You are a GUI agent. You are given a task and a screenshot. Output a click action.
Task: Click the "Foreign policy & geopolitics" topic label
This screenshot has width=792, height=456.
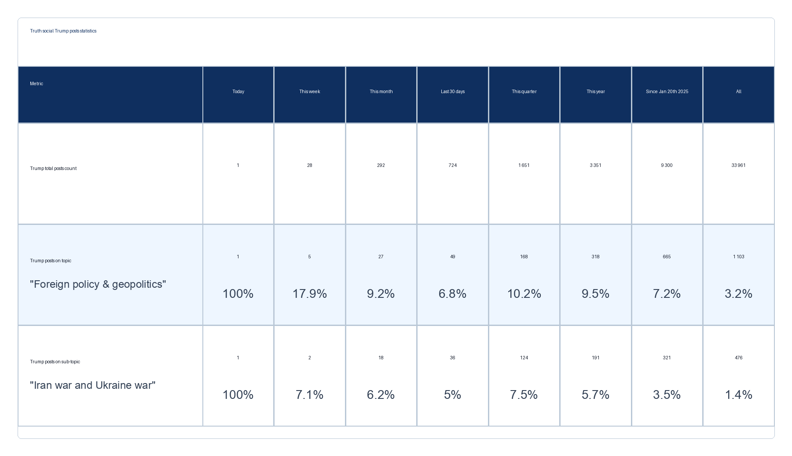point(98,284)
